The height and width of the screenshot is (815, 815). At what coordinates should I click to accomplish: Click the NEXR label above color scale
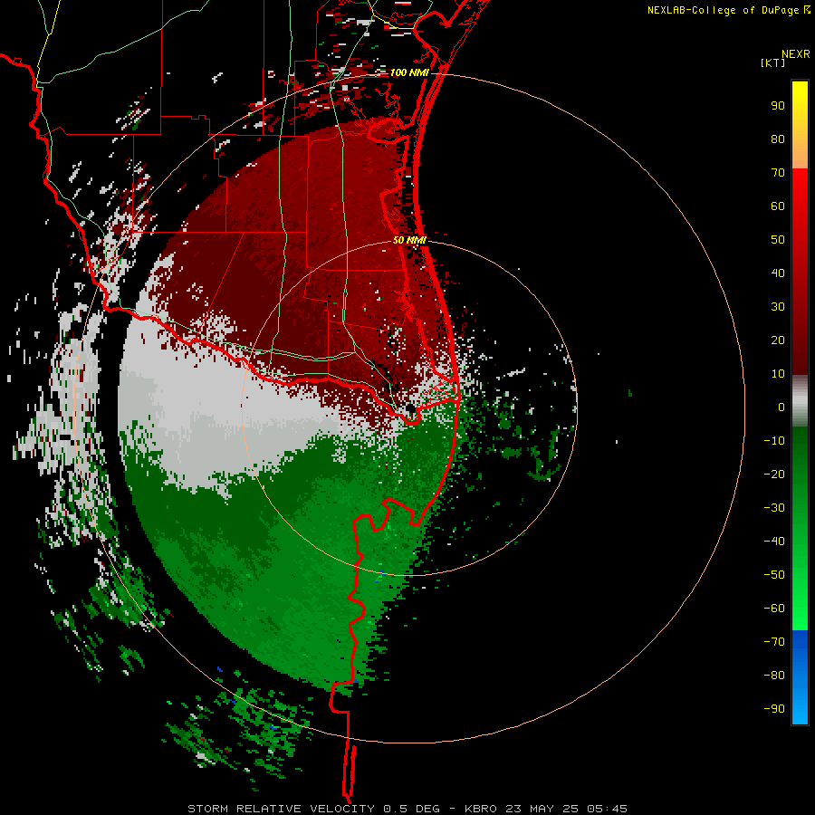[x=795, y=54]
